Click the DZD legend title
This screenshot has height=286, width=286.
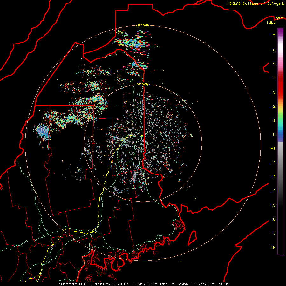(x=279, y=19)
